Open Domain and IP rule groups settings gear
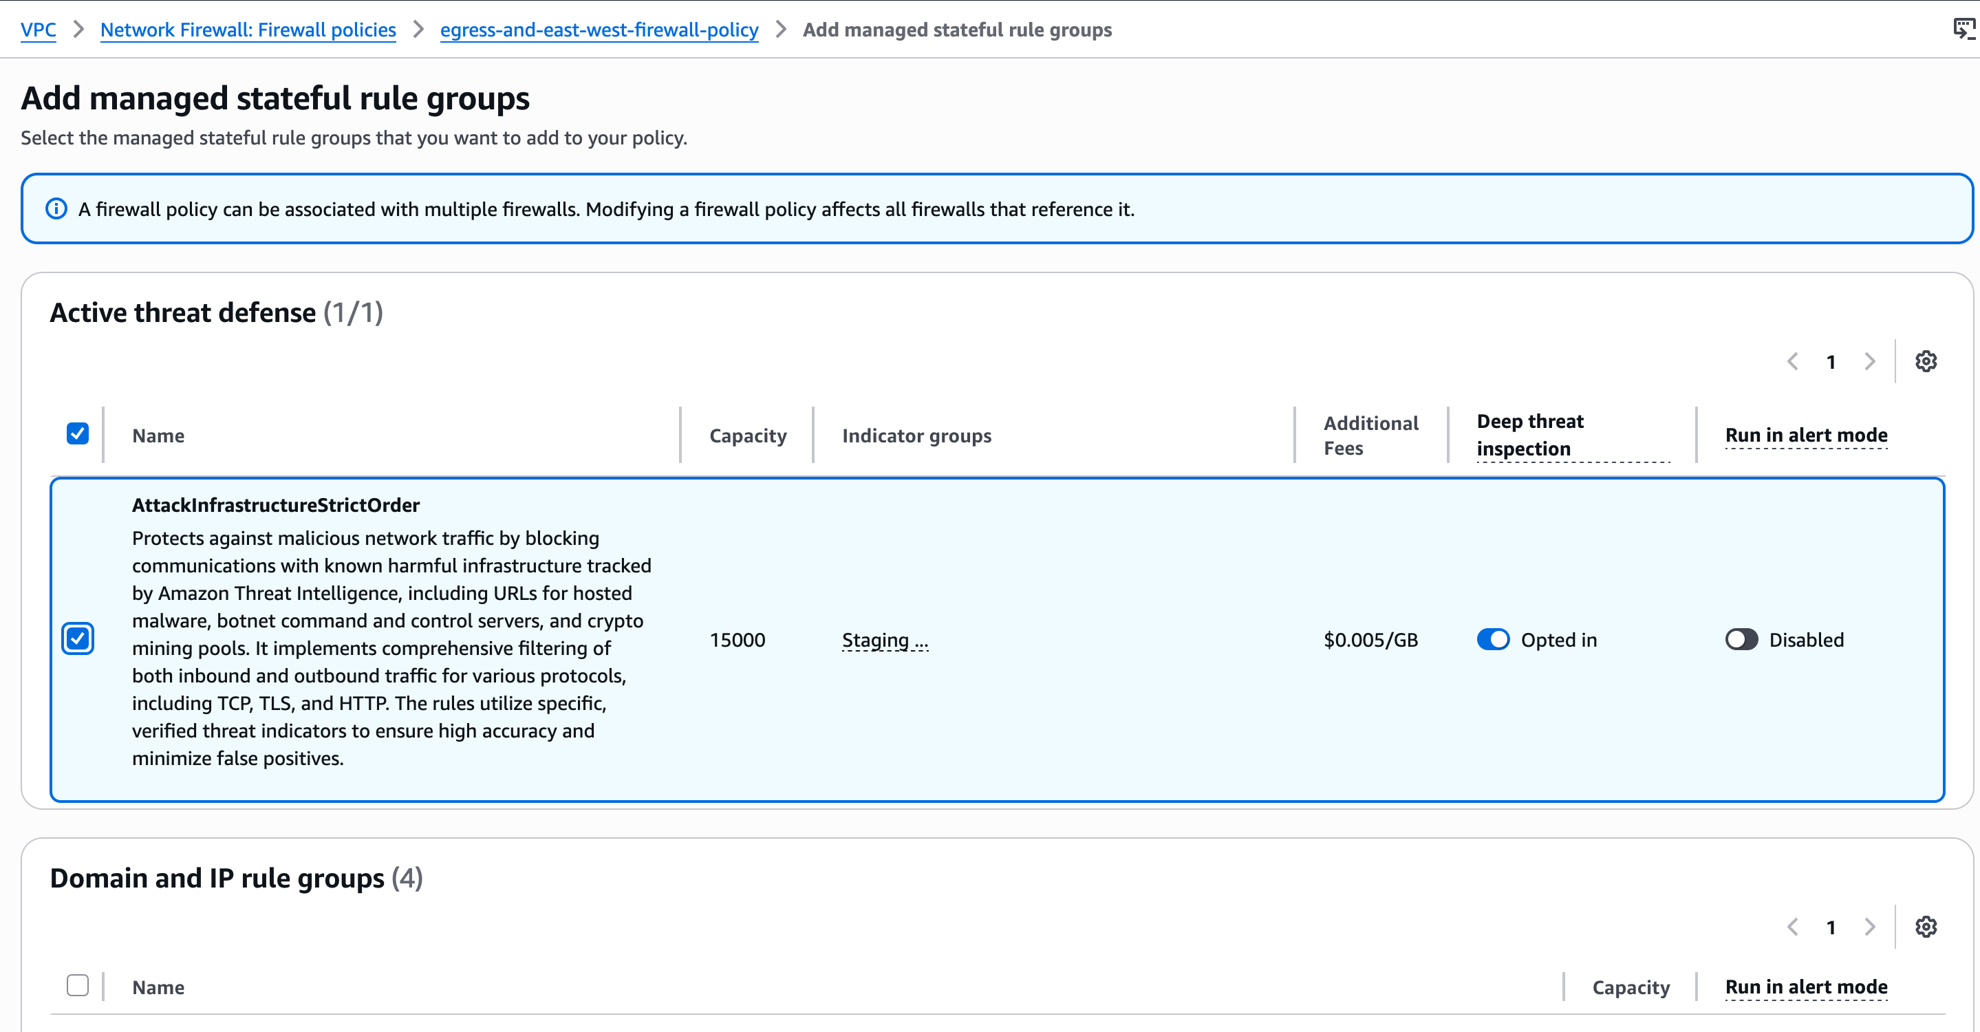Image resolution: width=1980 pixels, height=1032 pixels. pos(1925,927)
